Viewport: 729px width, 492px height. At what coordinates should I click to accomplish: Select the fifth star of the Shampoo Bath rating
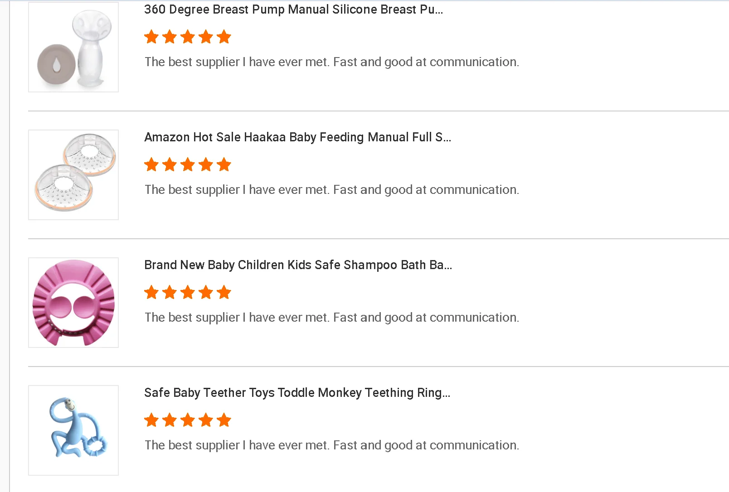(224, 292)
